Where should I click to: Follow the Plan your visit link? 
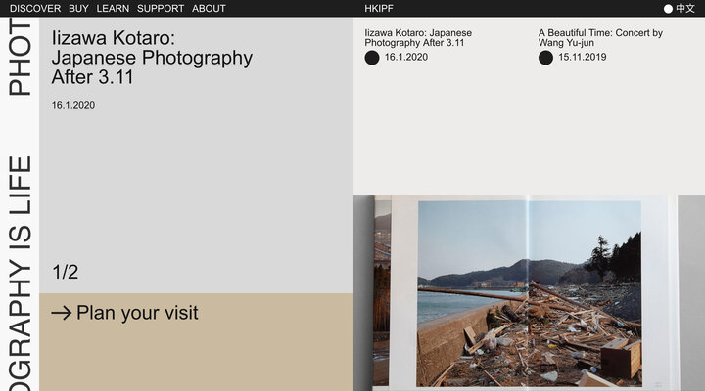click(x=137, y=313)
